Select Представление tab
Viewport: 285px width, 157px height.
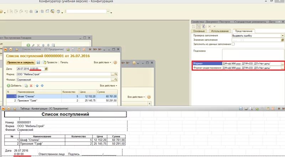click(x=244, y=31)
